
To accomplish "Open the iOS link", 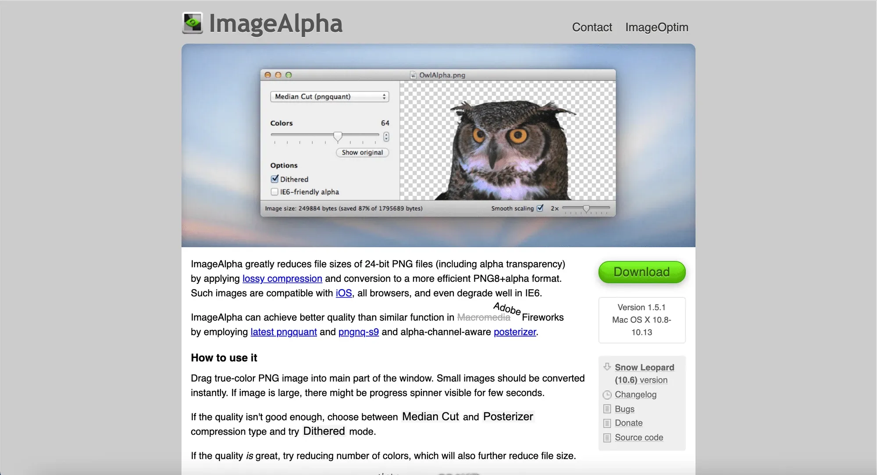I will (344, 293).
